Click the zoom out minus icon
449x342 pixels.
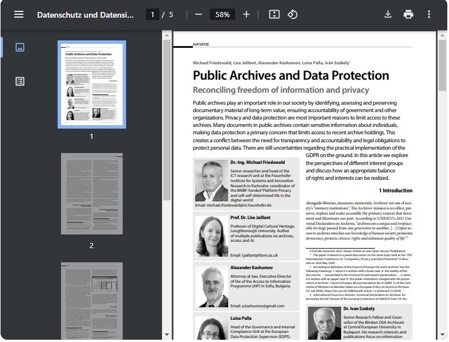tap(199, 15)
